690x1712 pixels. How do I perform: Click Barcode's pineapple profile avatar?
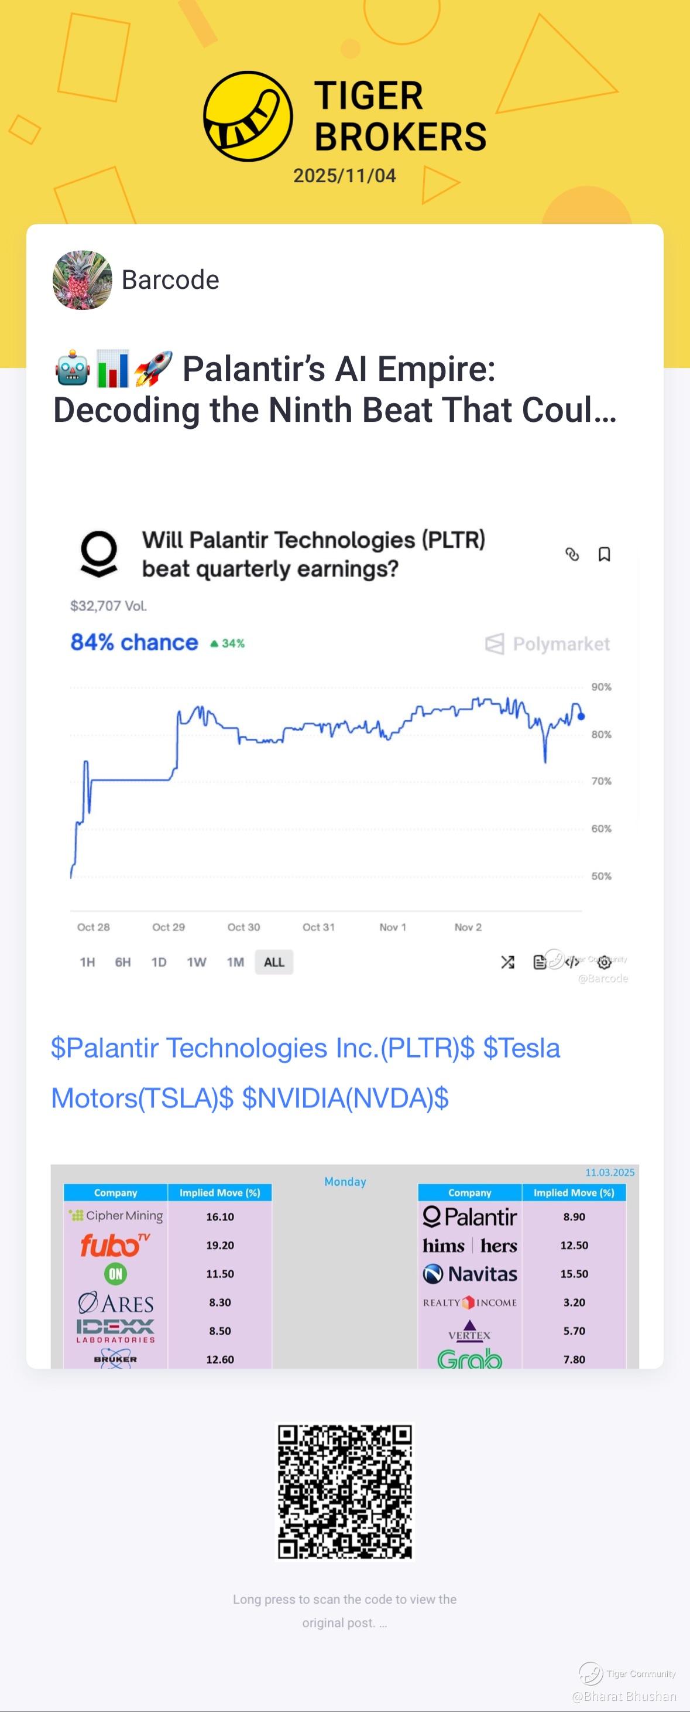coord(83,280)
